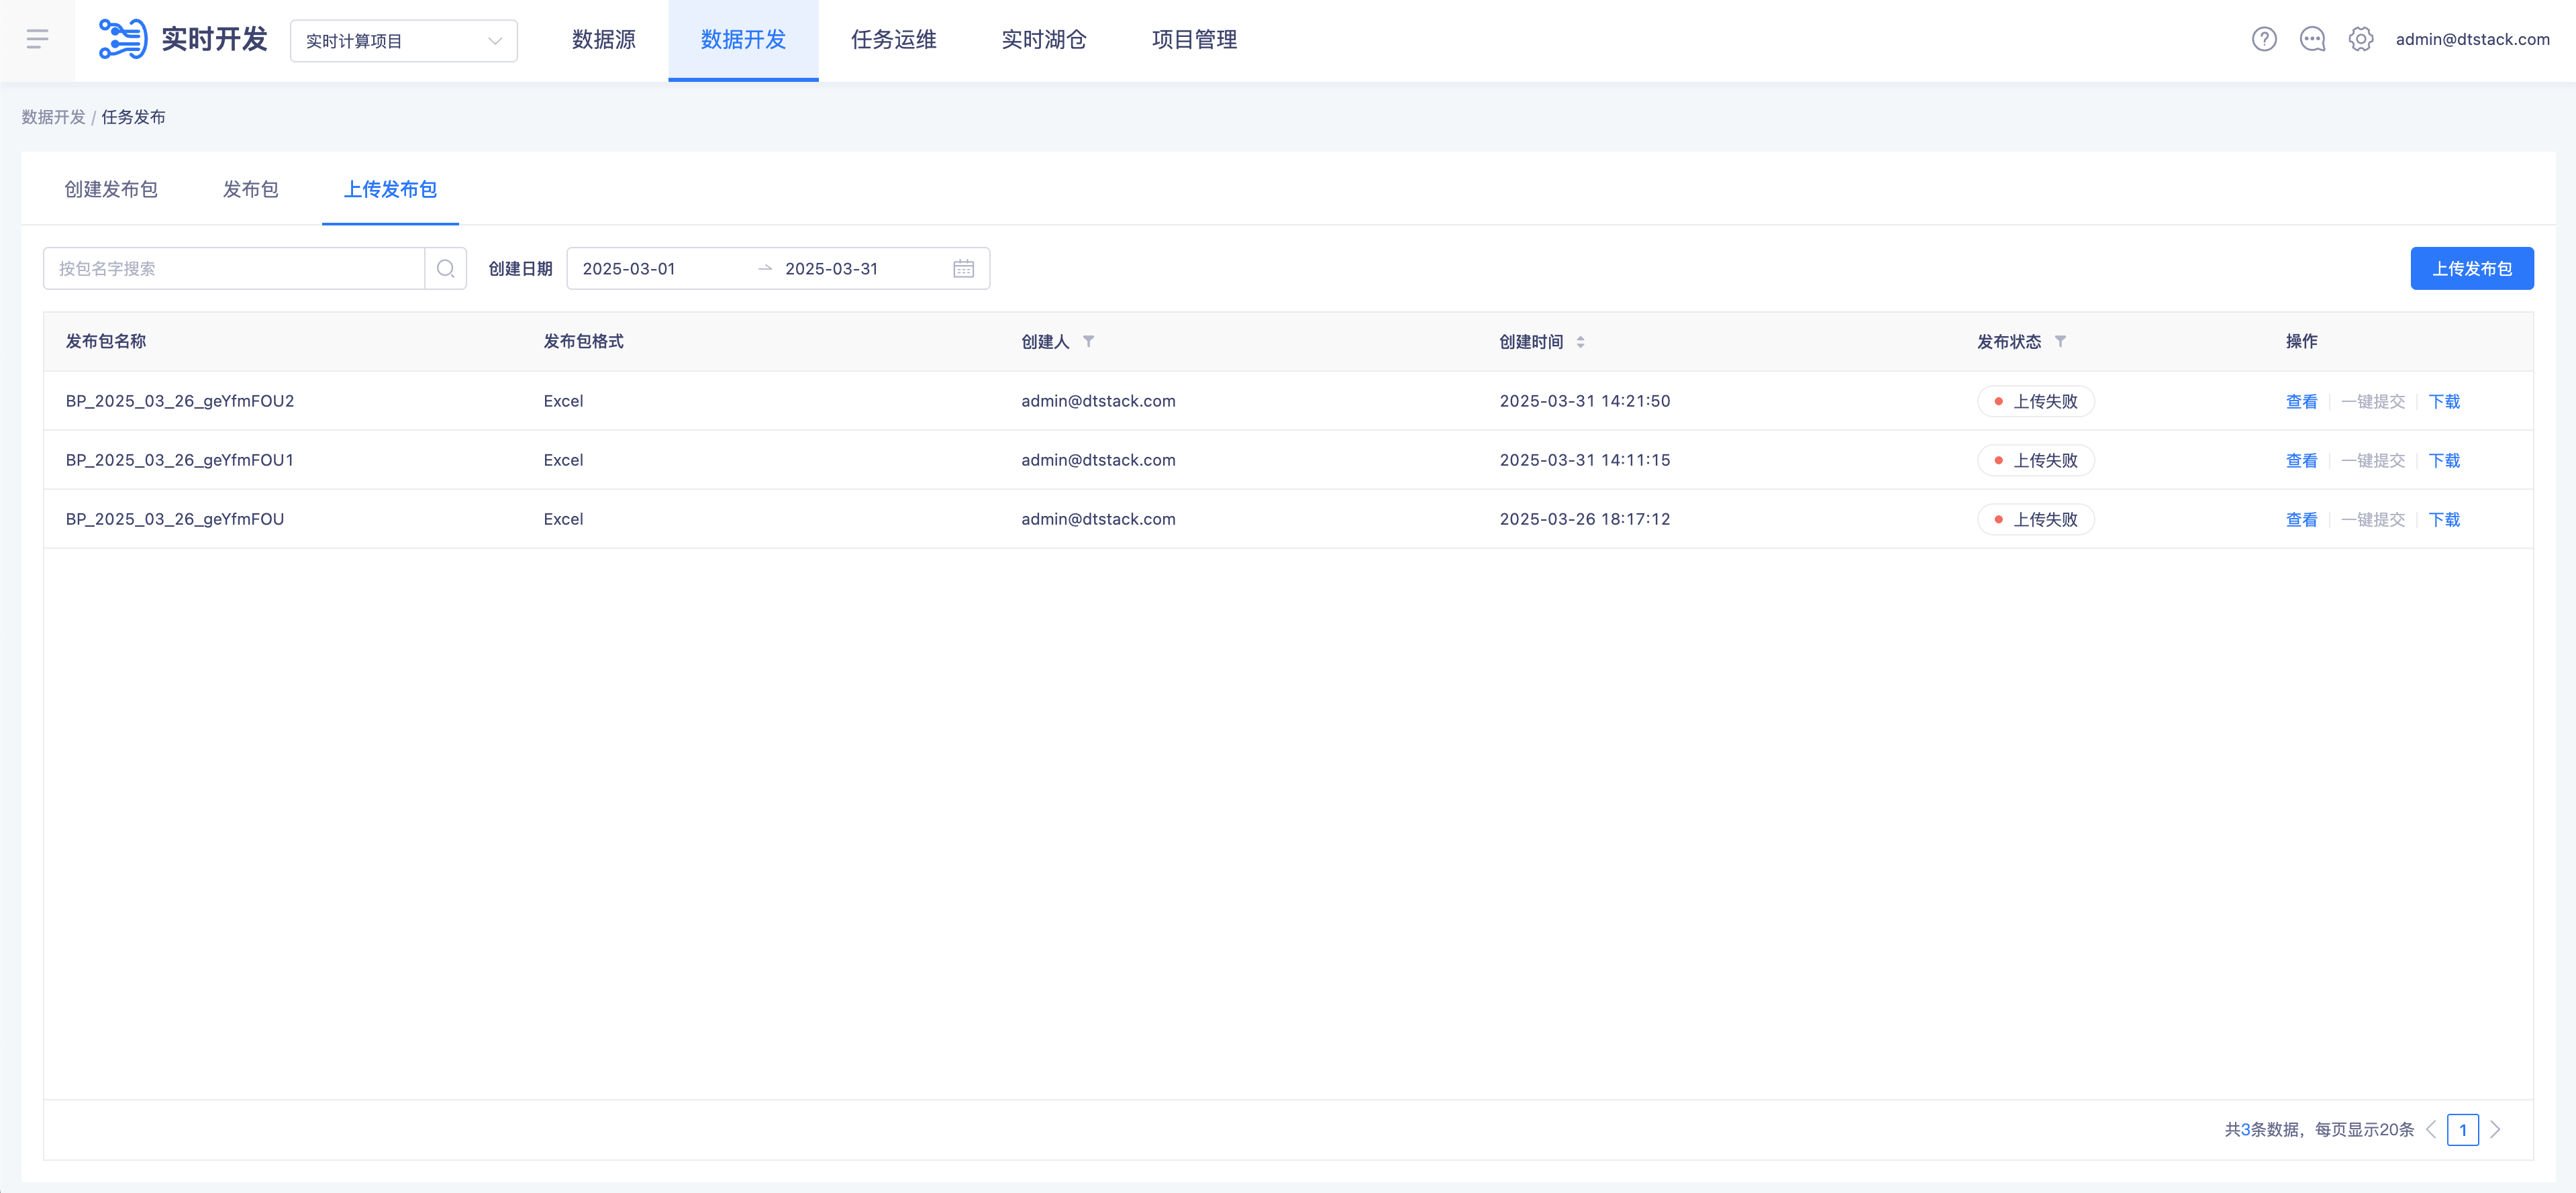Click the 按包名字搜索 search field
This screenshot has height=1193, width=2576.
click(x=234, y=268)
